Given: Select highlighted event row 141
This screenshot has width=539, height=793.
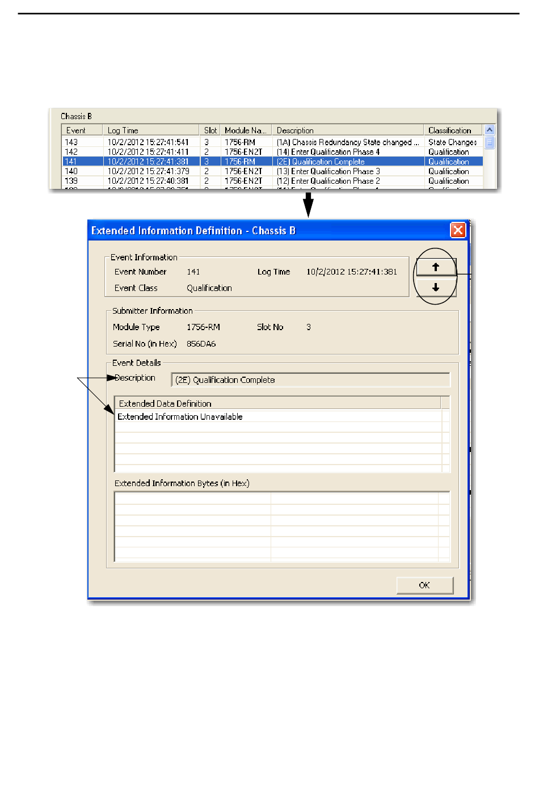Looking at the screenshot, I should pos(272,162).
